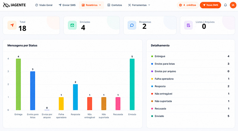Click the green Entregue legend dot

pyautogui.click(x=152, y=56)
